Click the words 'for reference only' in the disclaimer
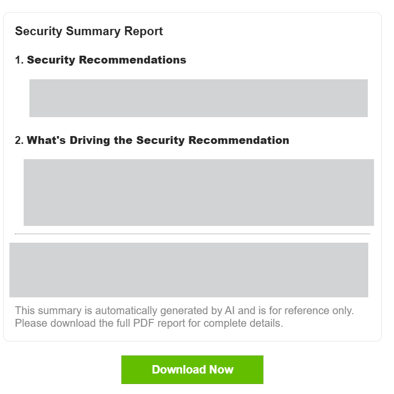The height and width of the screenshot is (394, 394). tap(312, 310)
